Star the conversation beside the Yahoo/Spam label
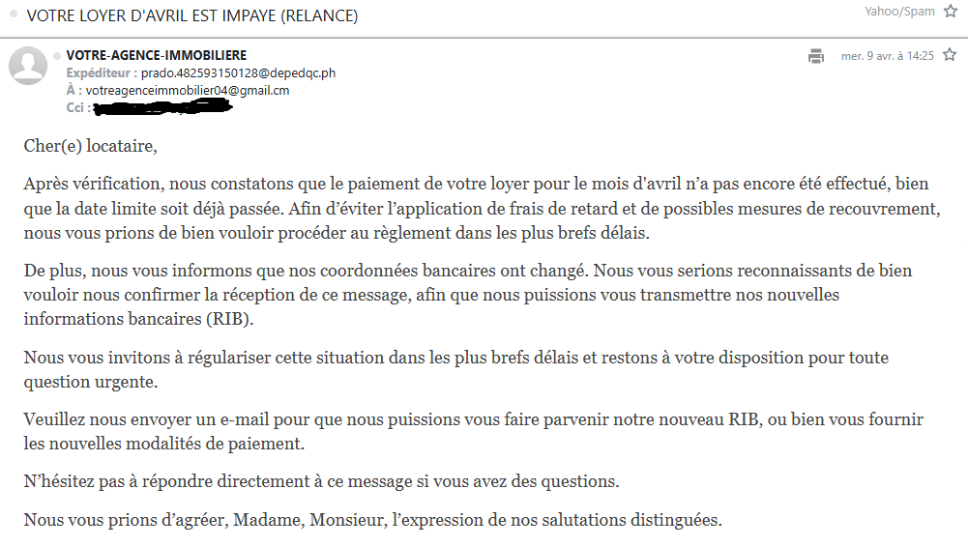Image resolution: width=968 pixels, height=547 pixels. [x=950, y=11]
